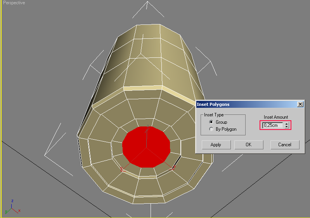Click the Inset Polygons title bar

click(x=250, y=104)
